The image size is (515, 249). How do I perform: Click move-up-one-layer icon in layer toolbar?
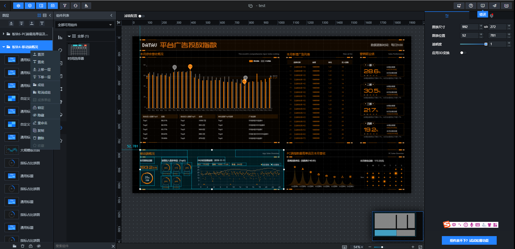click(x=11, y=23)
